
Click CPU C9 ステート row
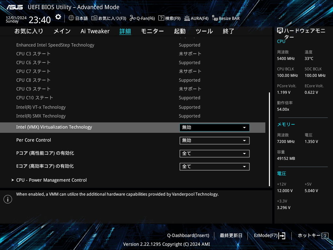pos(133,89)
